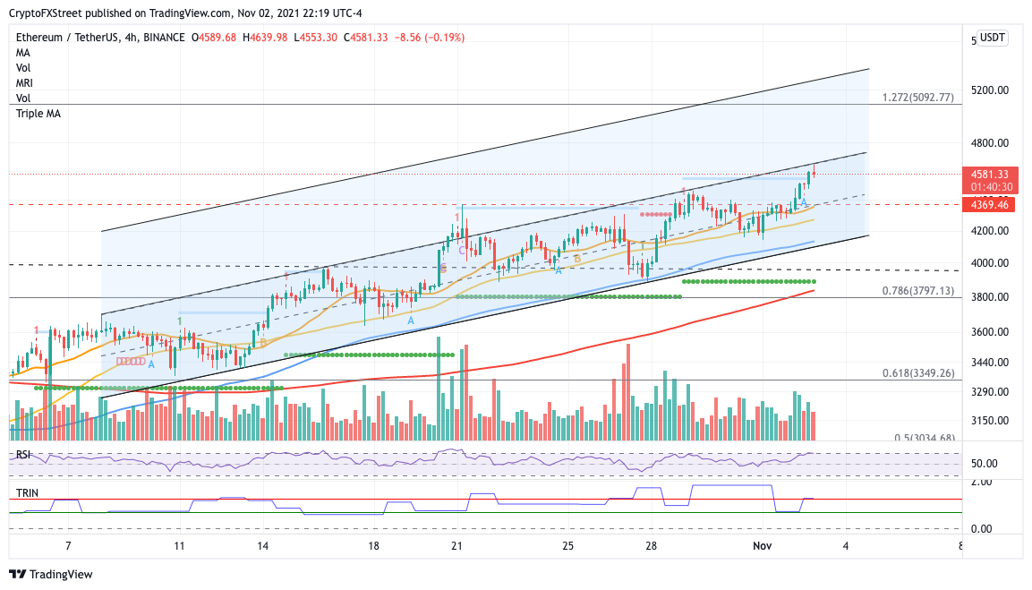Image resolution: width=1032 pixels, height=590 pixels.
Task: Click the TradingView wordmark link at bottom
Action: pos(61,574)
